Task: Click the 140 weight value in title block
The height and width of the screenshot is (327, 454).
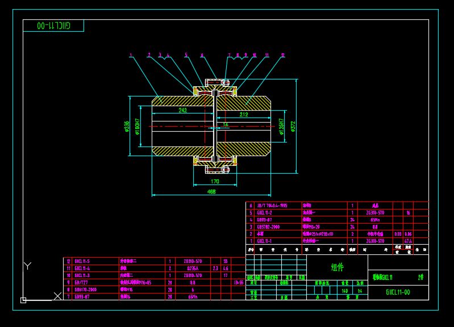Action: coord(344,291)
